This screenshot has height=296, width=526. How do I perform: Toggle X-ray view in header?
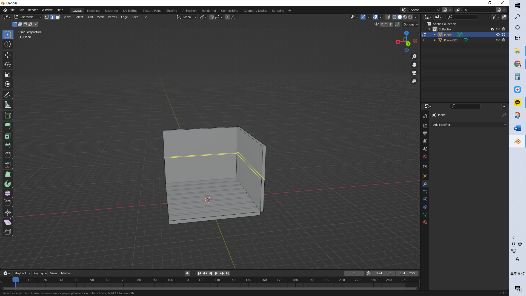coord(387,17)
